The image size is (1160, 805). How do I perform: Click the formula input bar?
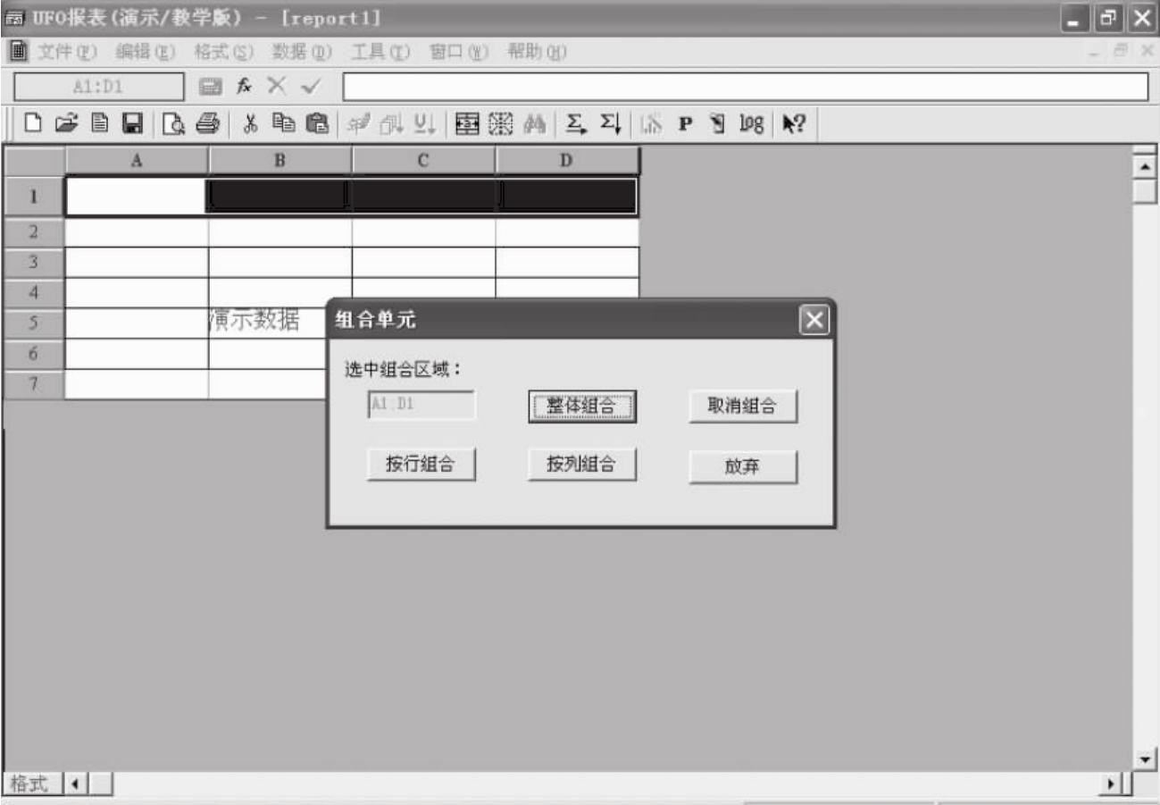[746, 87]
